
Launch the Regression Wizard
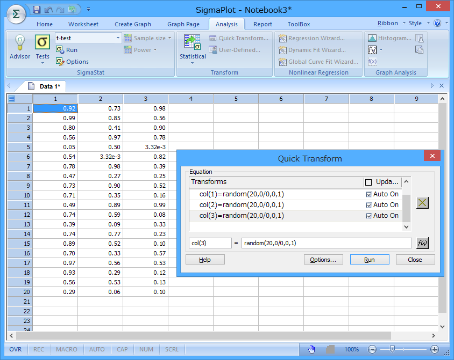311,38
